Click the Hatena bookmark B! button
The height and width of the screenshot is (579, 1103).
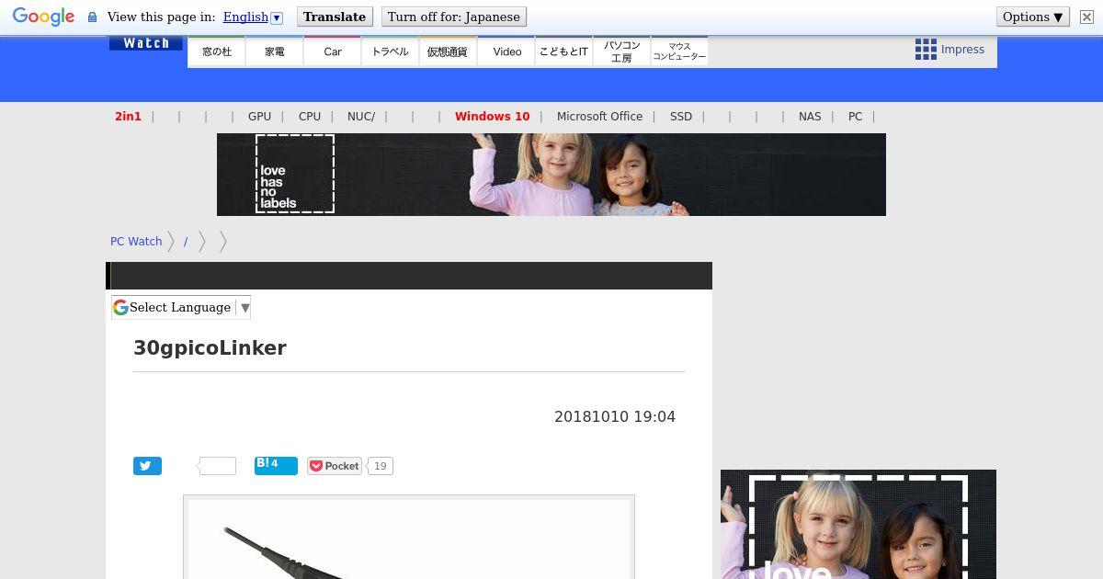click(x=276, y=465)
